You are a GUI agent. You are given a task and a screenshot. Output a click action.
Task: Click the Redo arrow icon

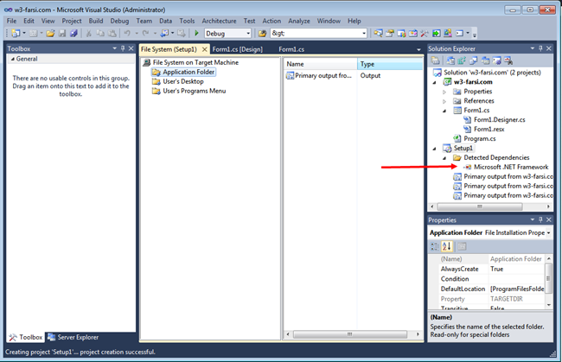(x=145, y=34)
